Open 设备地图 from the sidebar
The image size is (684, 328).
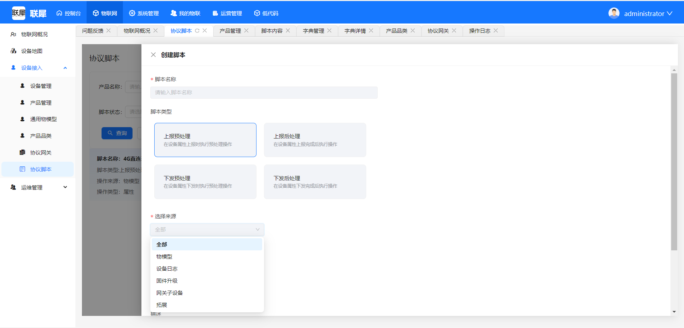click(x=32, y=51)
